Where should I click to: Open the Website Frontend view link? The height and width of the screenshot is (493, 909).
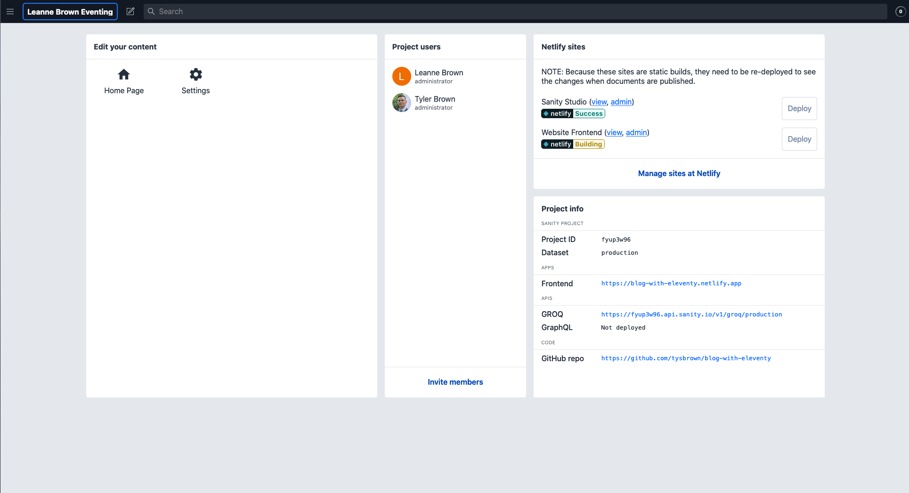[614, 132]
